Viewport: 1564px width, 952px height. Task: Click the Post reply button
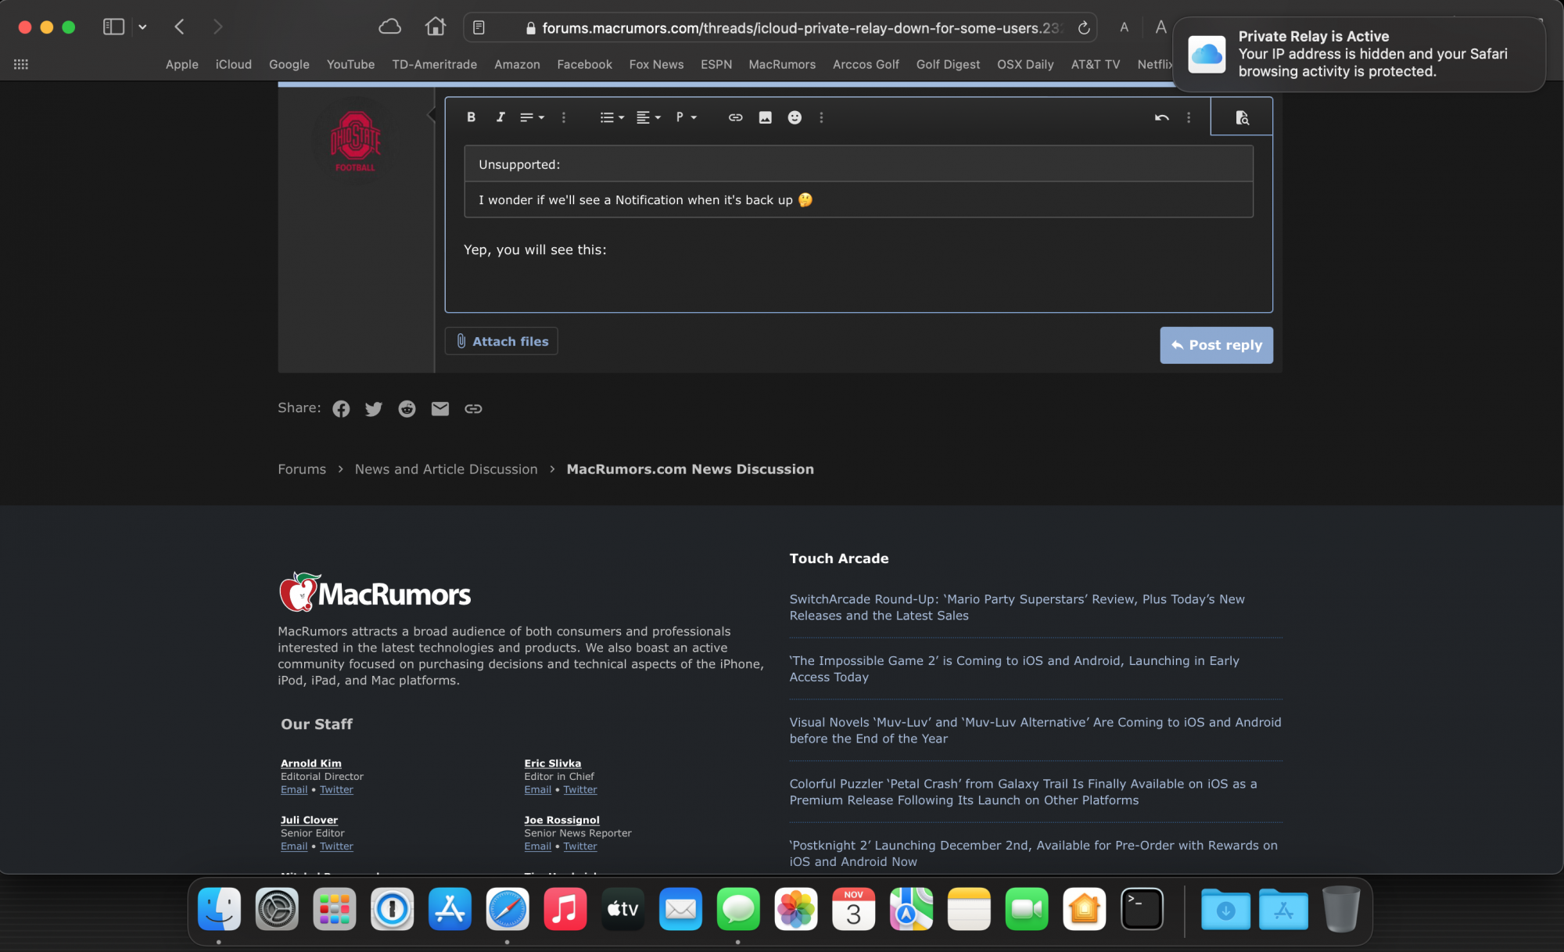point(1216,345)
